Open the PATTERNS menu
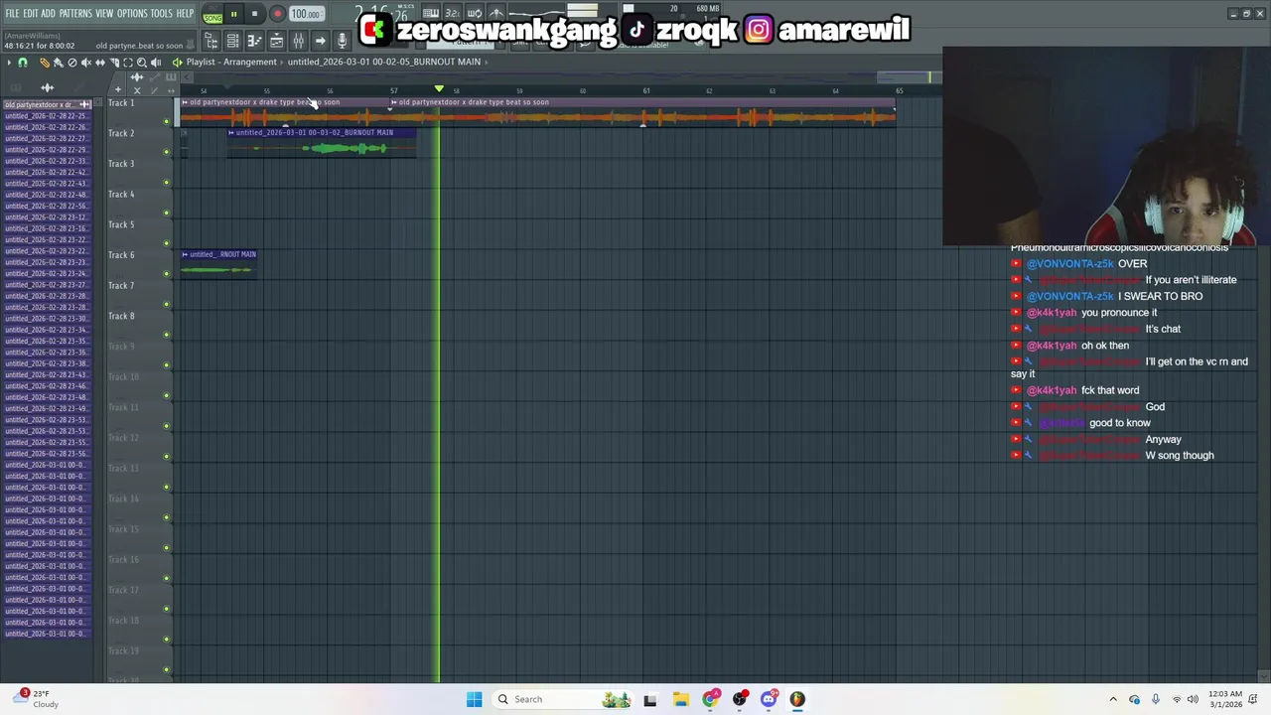The image size is (1271, 715). click(x=75, y=14)
